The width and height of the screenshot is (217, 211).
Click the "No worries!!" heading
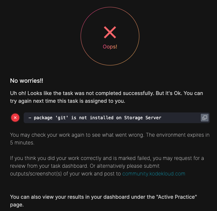27,80
